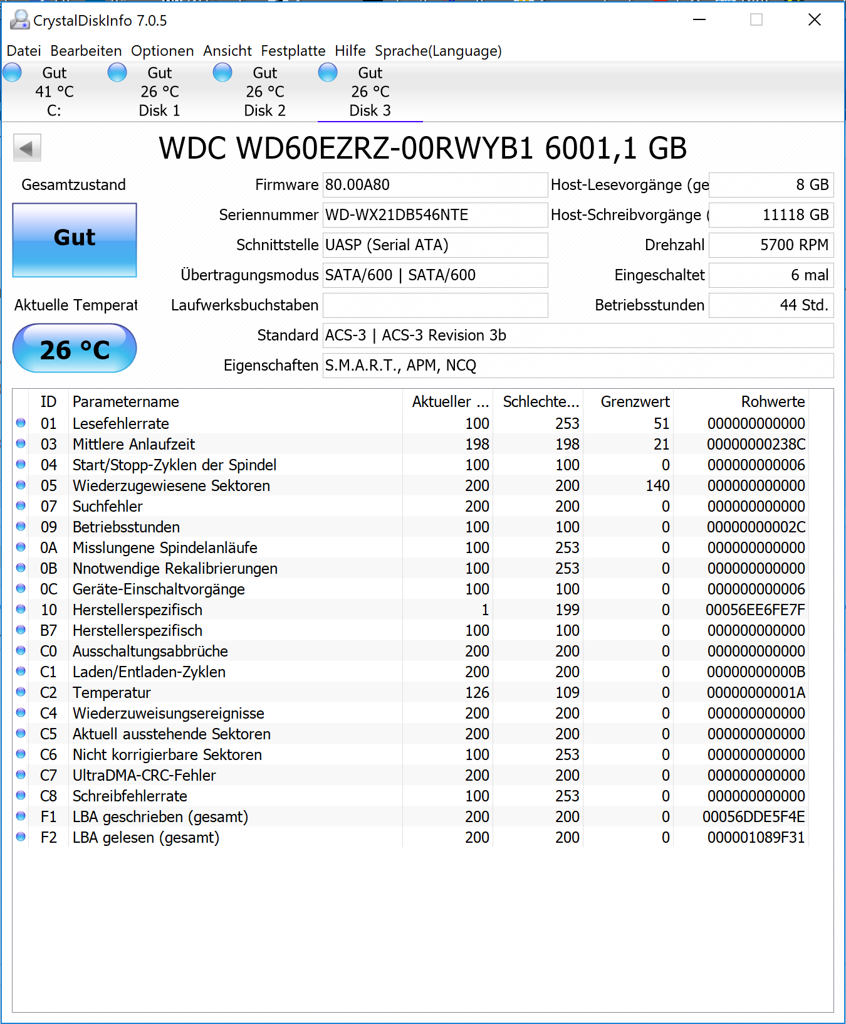
Task: Click status dot of Lesefehlerrate row
Action: 21,423
